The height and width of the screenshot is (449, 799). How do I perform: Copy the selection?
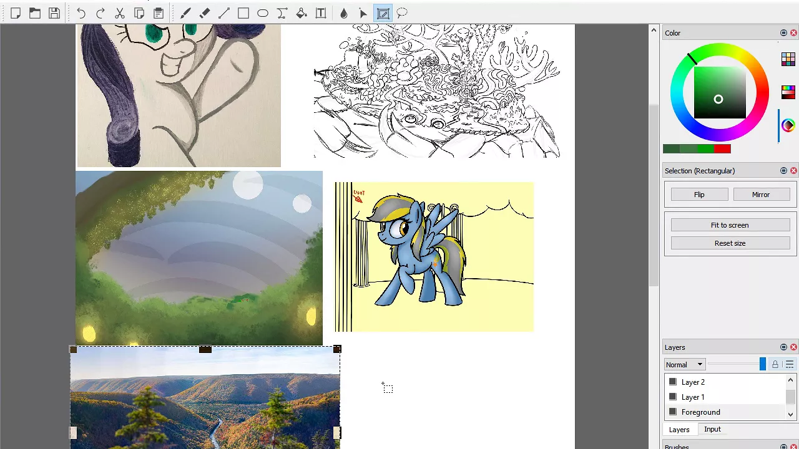pos(139,13)
